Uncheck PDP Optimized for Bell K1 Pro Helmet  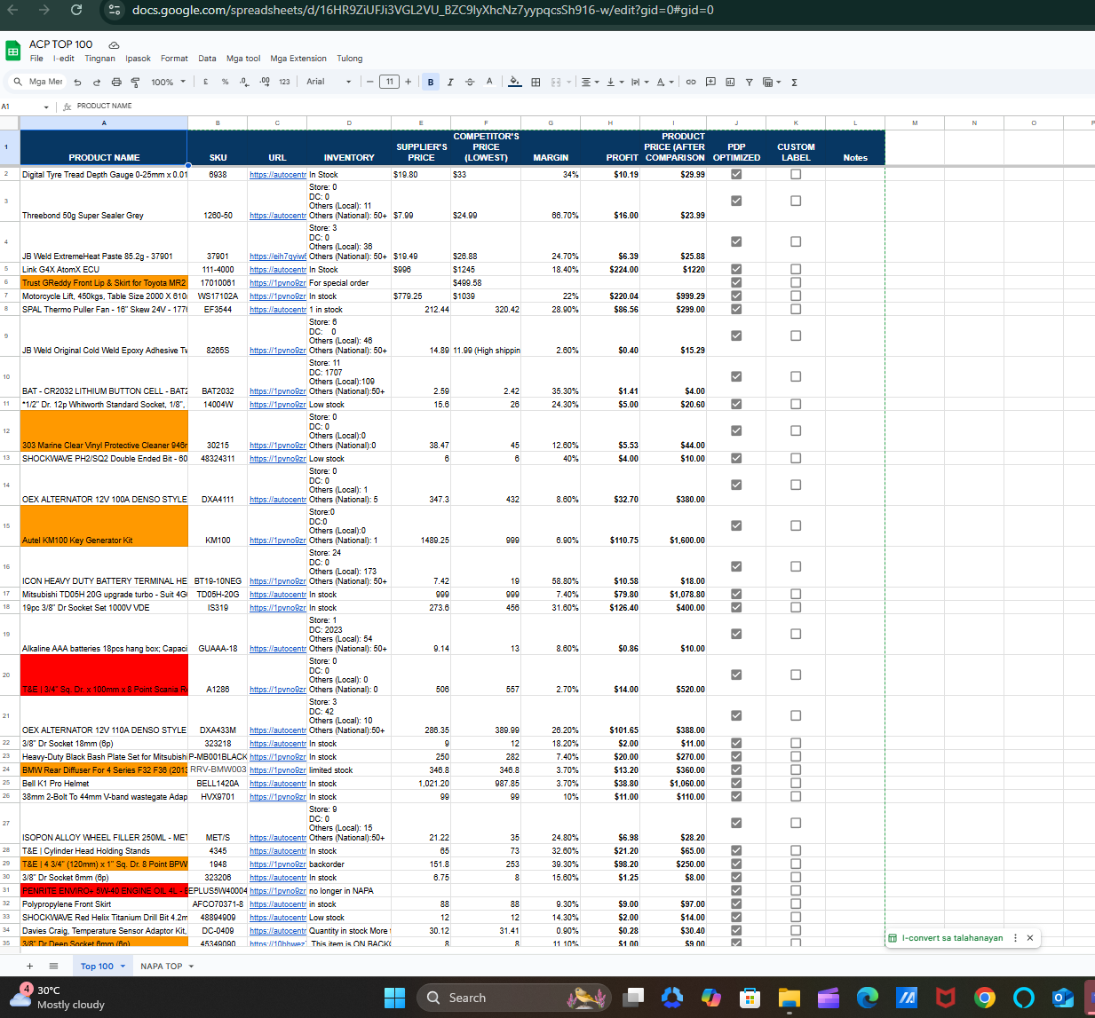coord(736,783)
